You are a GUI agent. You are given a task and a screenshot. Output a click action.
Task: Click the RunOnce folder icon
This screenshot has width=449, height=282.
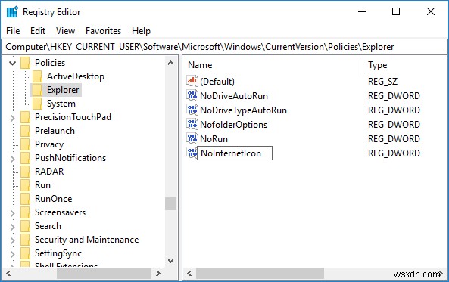(x=25, y=199)
